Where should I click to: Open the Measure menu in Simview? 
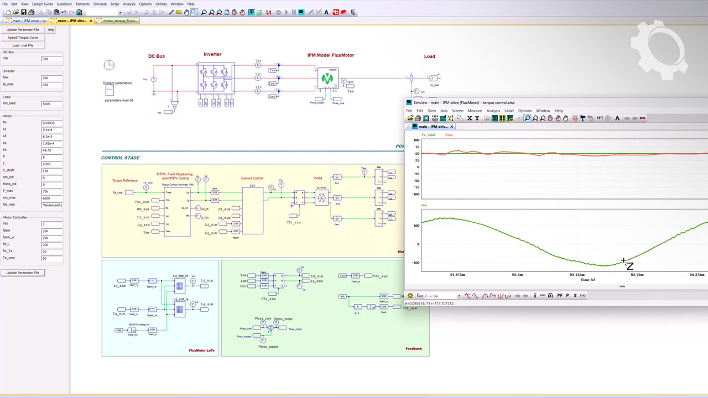(475, 111)
